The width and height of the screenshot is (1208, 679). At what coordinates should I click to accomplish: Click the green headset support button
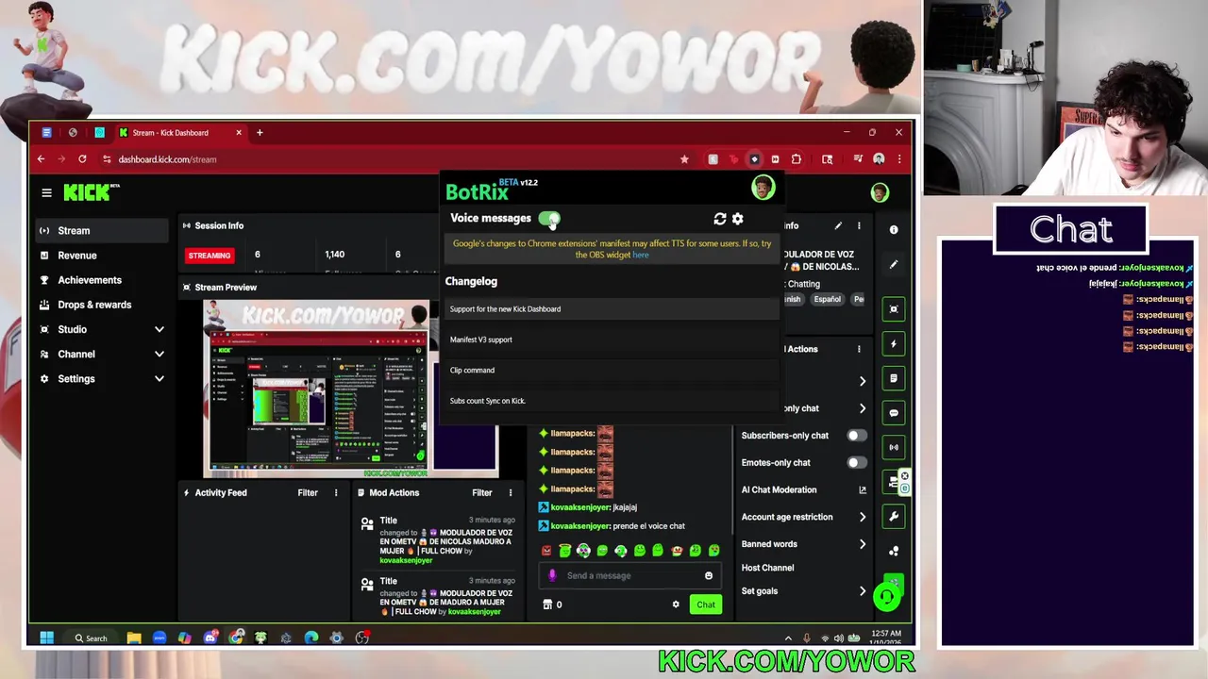[x=886, y=596]
